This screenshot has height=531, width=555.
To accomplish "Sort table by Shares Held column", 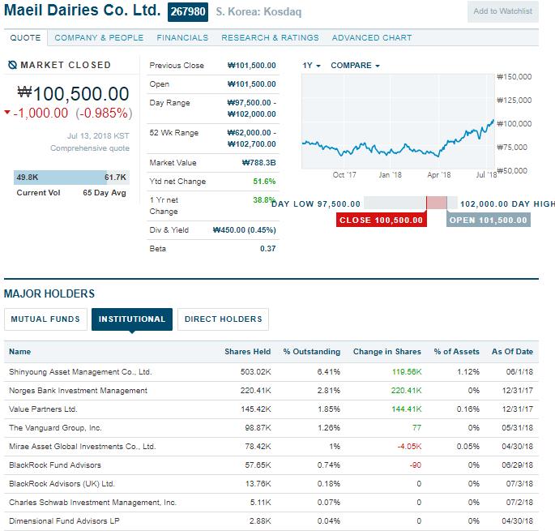I will 247,351.
